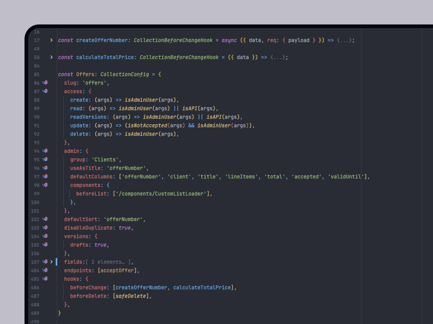
Task: Click the 'beforeList' property key
Action: point(91,194)
